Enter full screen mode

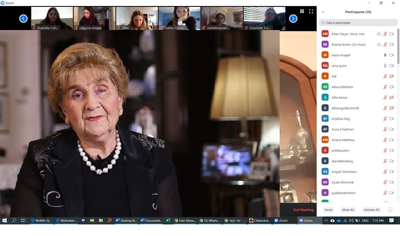[311, 12]
